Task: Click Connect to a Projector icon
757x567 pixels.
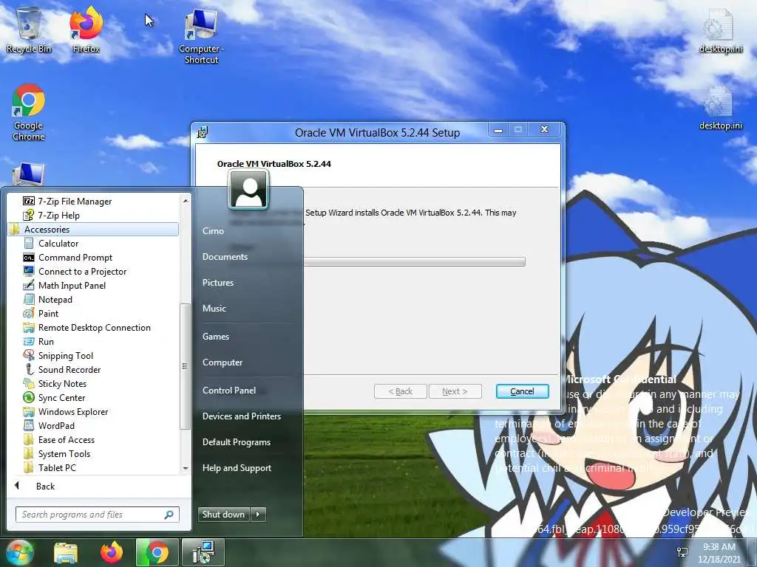Action: (29, 272)
